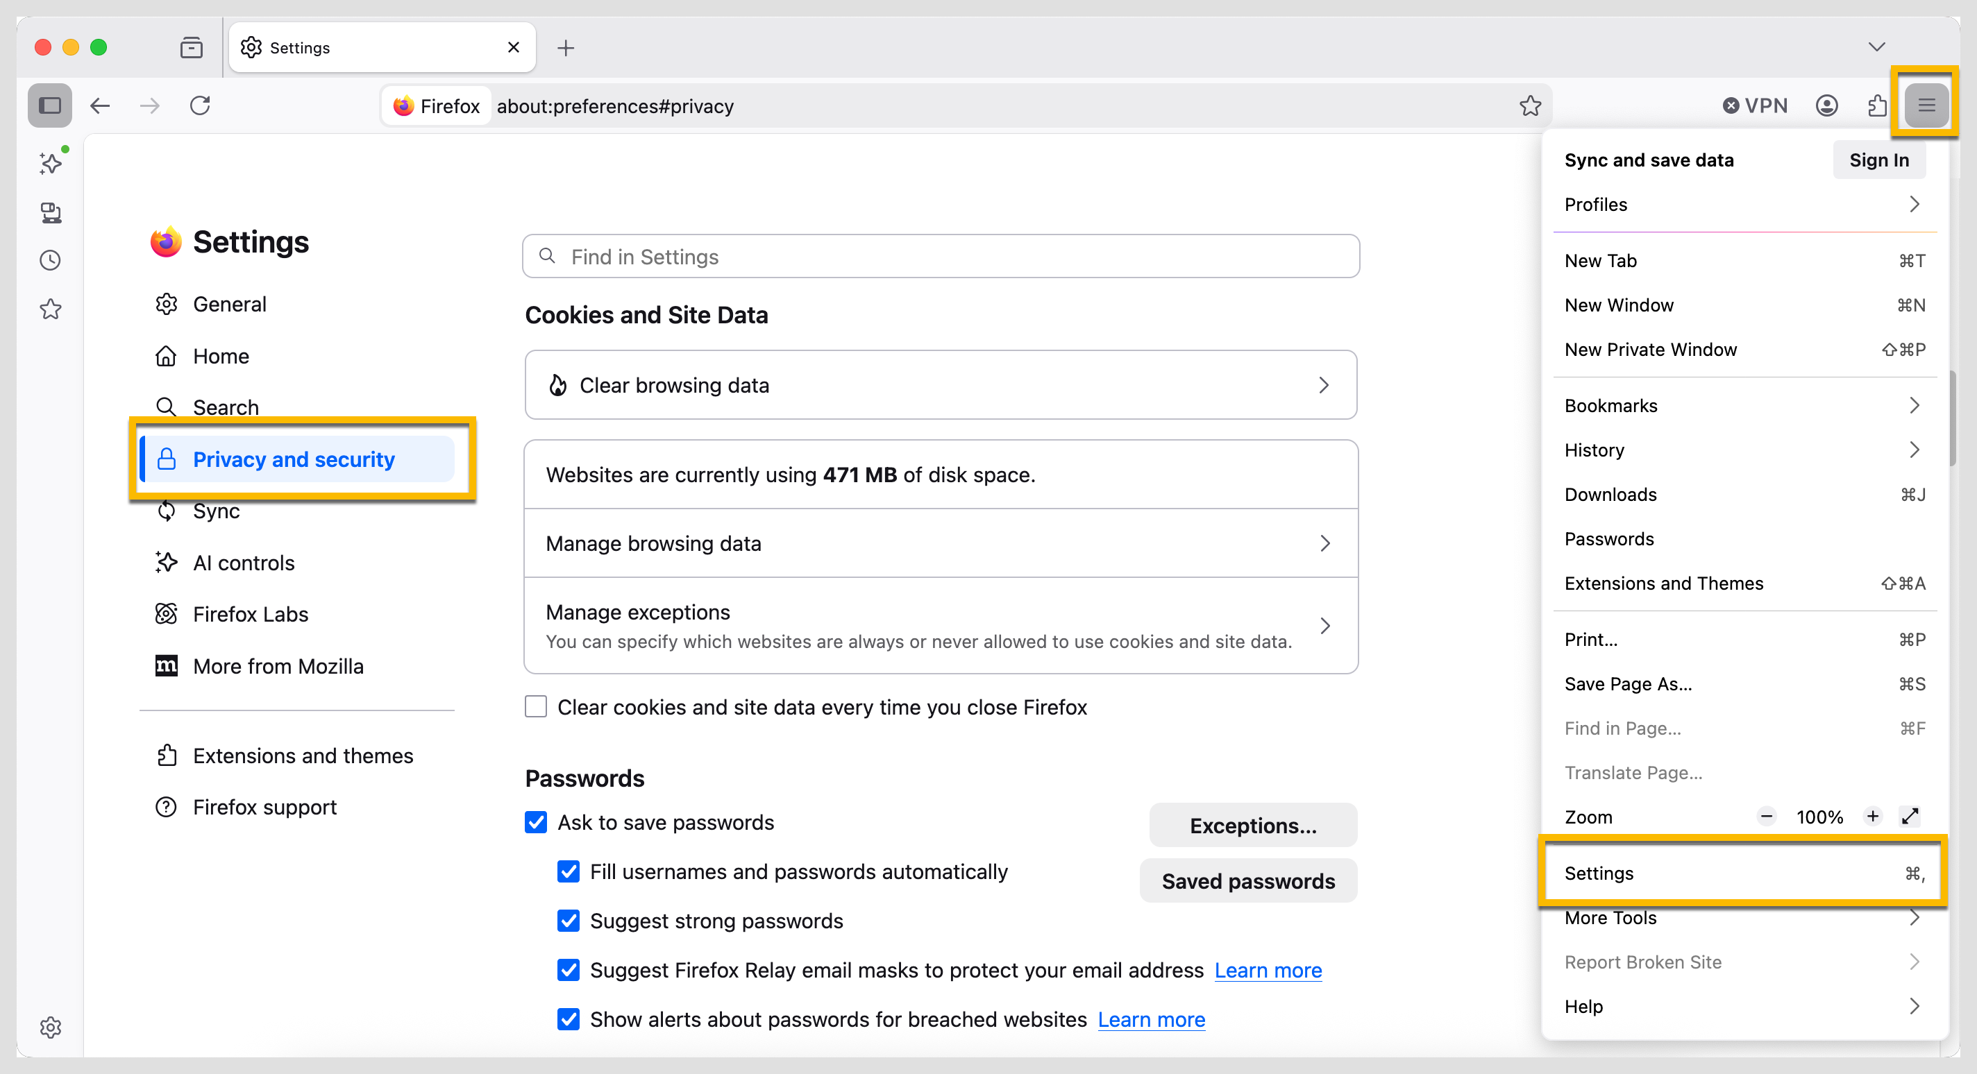The height and width of the screenshot is (1074, 1977).
Task: Expand Bookmarks submenu in app menu
Action: pos(1744,405)
